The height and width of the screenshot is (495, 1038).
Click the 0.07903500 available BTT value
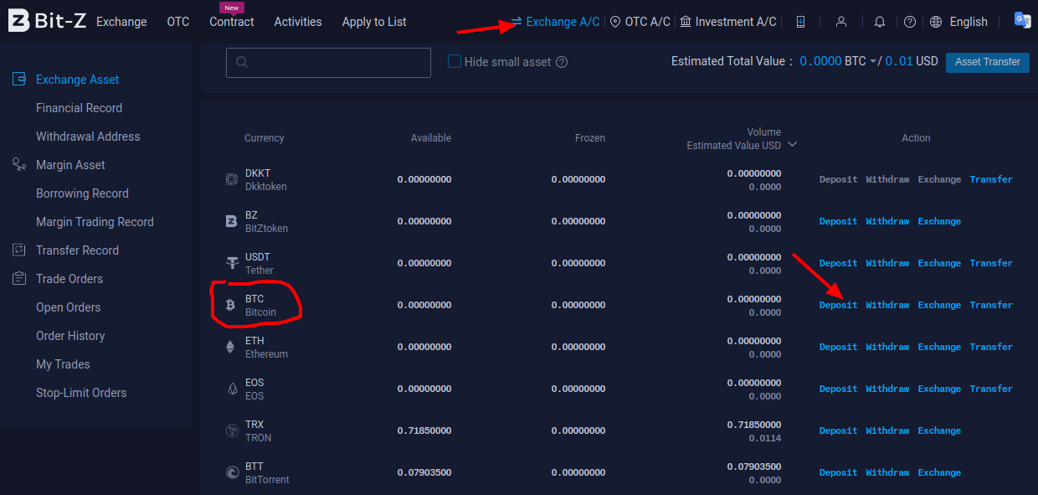(424, 472)
